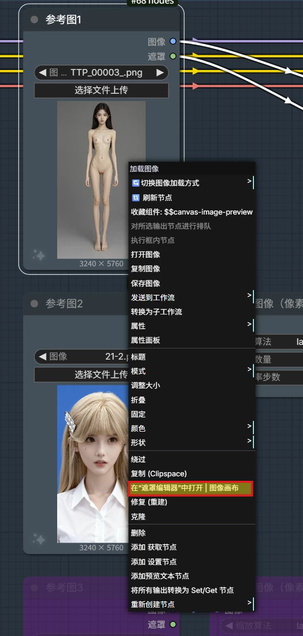
Task: Expand the 颜色 submenu arrow
Action: pos(249,426)
